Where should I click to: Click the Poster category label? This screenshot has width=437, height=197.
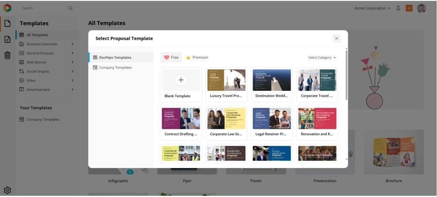pos(256,181)
